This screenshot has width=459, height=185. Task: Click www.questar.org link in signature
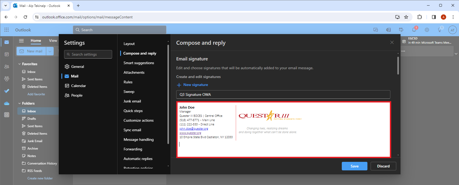[x=190, y=133]
